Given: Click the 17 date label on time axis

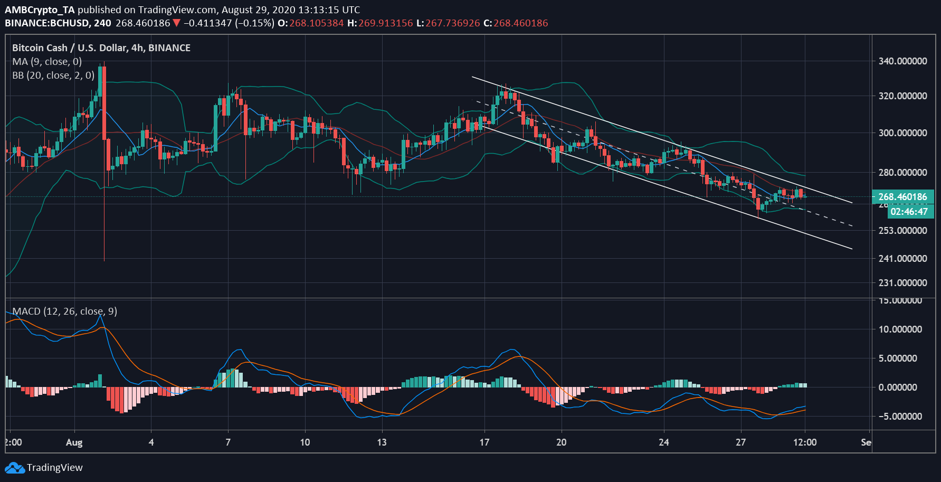Looking at the screenshot, I should [x=484, y=442].
